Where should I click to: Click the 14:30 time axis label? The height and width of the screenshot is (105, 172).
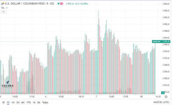[x=158, y=97]
